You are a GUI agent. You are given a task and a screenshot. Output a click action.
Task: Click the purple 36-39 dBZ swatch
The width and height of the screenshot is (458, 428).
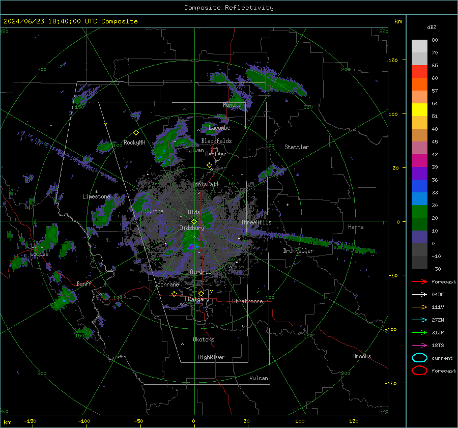[x=419, y=174]
